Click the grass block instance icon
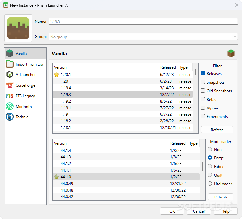This screenshot has height=219, width=242. click(x=18, y=28)
